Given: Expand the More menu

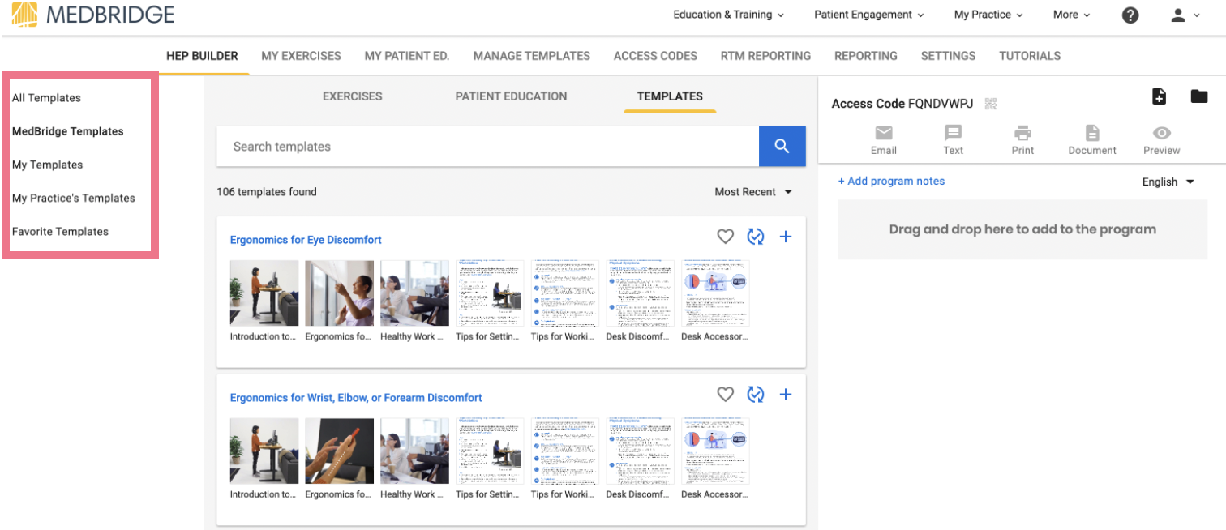Looking at the screenshot, I should click(x=1071, y=15).
